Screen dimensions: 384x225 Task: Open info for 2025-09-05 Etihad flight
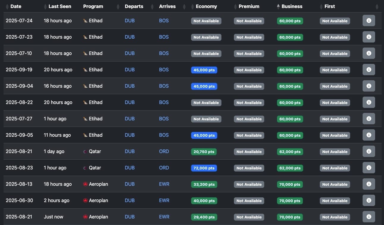tap(369, 135)
